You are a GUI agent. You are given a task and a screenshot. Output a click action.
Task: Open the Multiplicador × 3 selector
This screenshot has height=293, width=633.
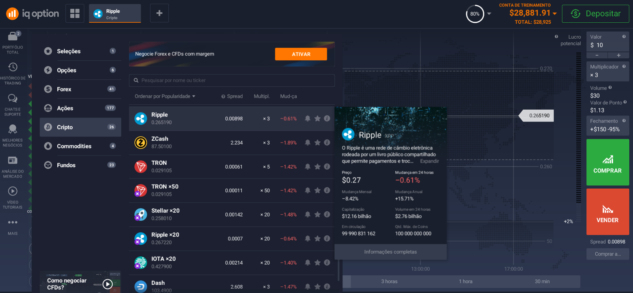click(x=608, y=71)
